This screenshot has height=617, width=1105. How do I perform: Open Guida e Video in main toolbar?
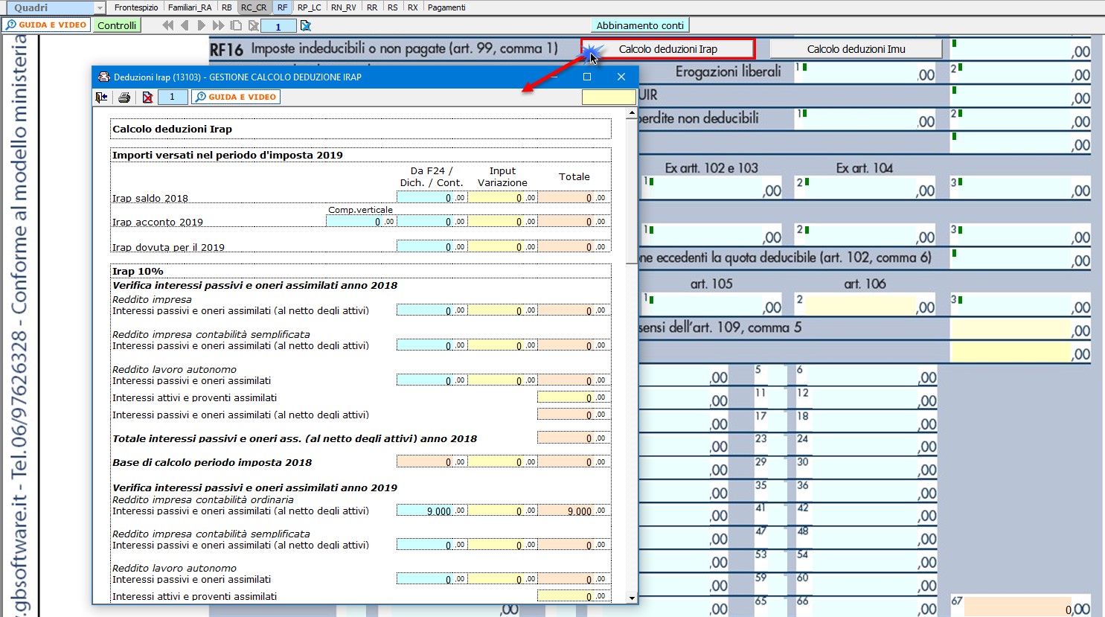point(46,25)
